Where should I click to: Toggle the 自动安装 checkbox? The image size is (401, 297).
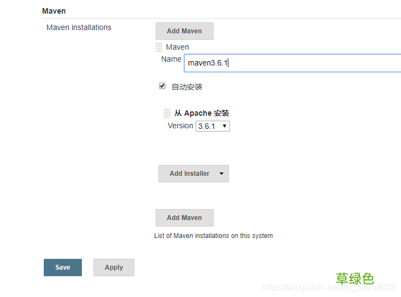pyautogui.click(x=162, y=86)
